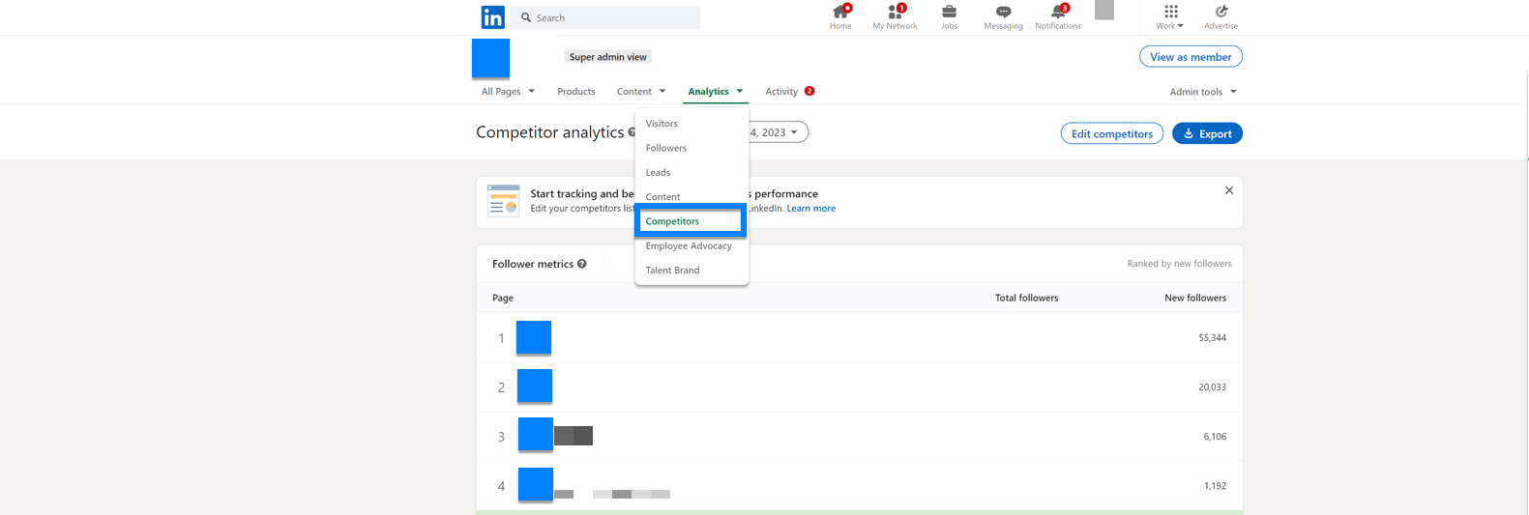Go to My Network icon
Image resolution: width=1529 pixels, height=515 pixels.
click(x=895, y=13)
